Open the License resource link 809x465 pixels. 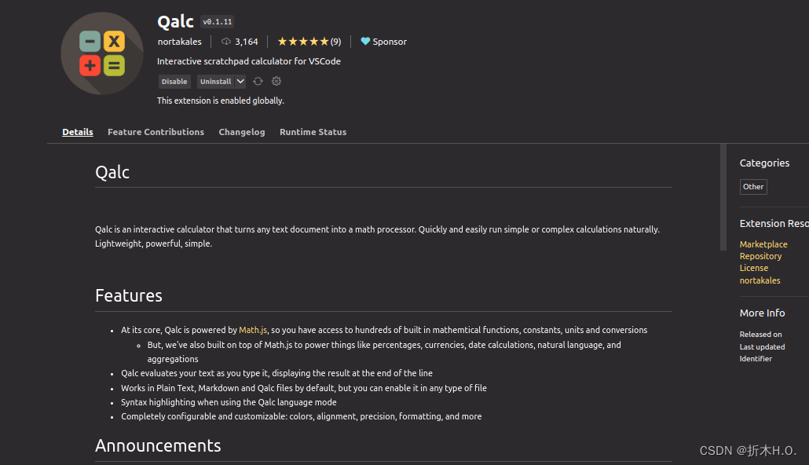point(754,268)
